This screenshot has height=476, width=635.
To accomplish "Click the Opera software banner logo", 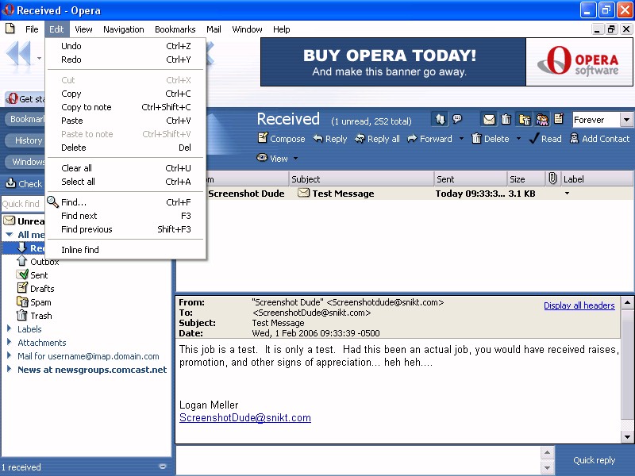I will point(579,62).
